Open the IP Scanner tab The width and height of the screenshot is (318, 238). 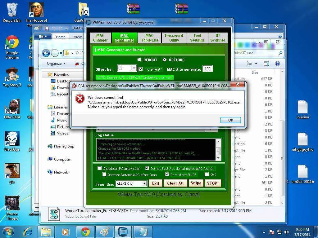click(218, 38)
